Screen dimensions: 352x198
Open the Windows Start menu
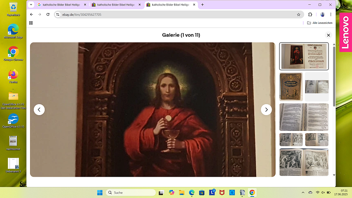point(100,192)
